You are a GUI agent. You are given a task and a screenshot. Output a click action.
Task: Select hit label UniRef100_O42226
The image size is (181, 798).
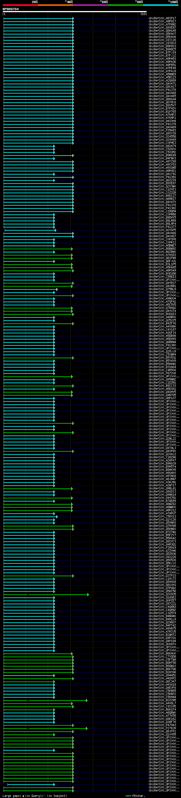pyautogui.click(x=162, y=557)
